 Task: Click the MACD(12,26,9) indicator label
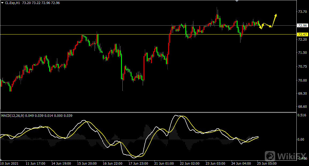[x=13, y=116]
